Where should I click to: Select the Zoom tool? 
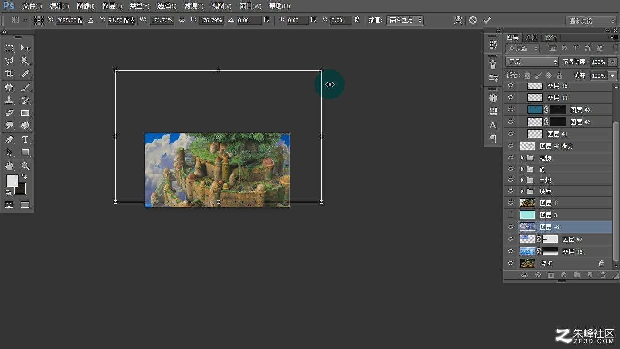coord(25,166)
